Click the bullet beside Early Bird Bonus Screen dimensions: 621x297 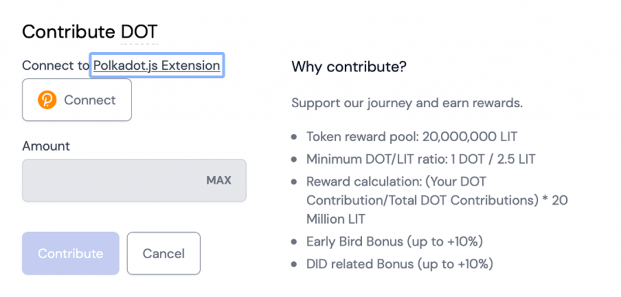(x=294, y=241)
